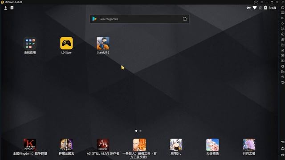
Task: Click volume up in sidebar
Action: pyautogui.click(x=283, y=18)
